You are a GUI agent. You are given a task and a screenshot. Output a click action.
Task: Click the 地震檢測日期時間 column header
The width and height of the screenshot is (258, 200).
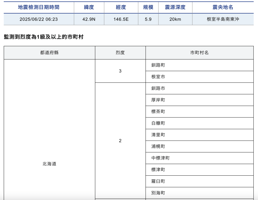39,7
